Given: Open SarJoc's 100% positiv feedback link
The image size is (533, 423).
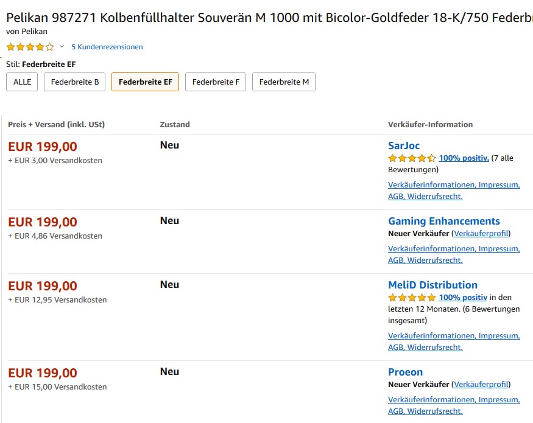Looking at the screenshot, I should click(464, 158).
